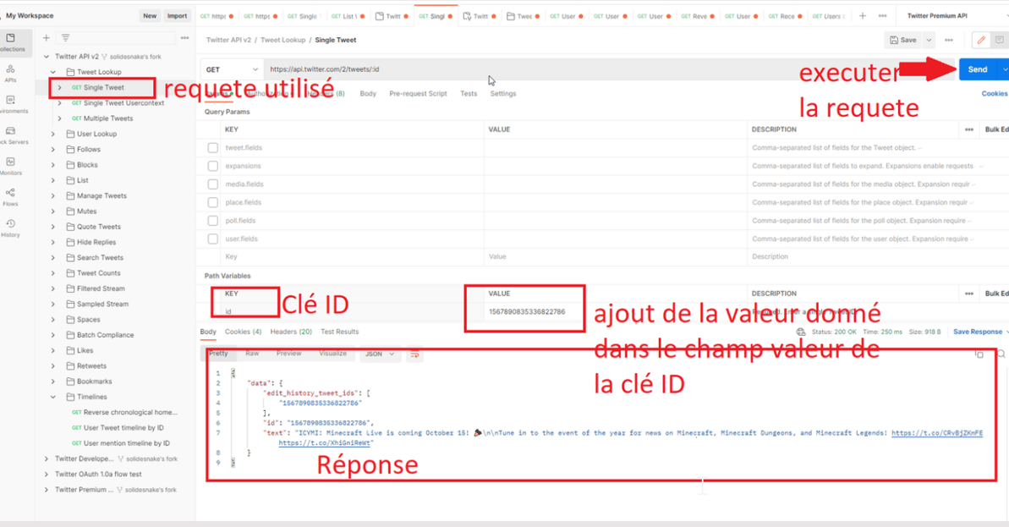Open the Query Params column options dots
Screen dimensions: 1009x527
(x=969, y=129)
